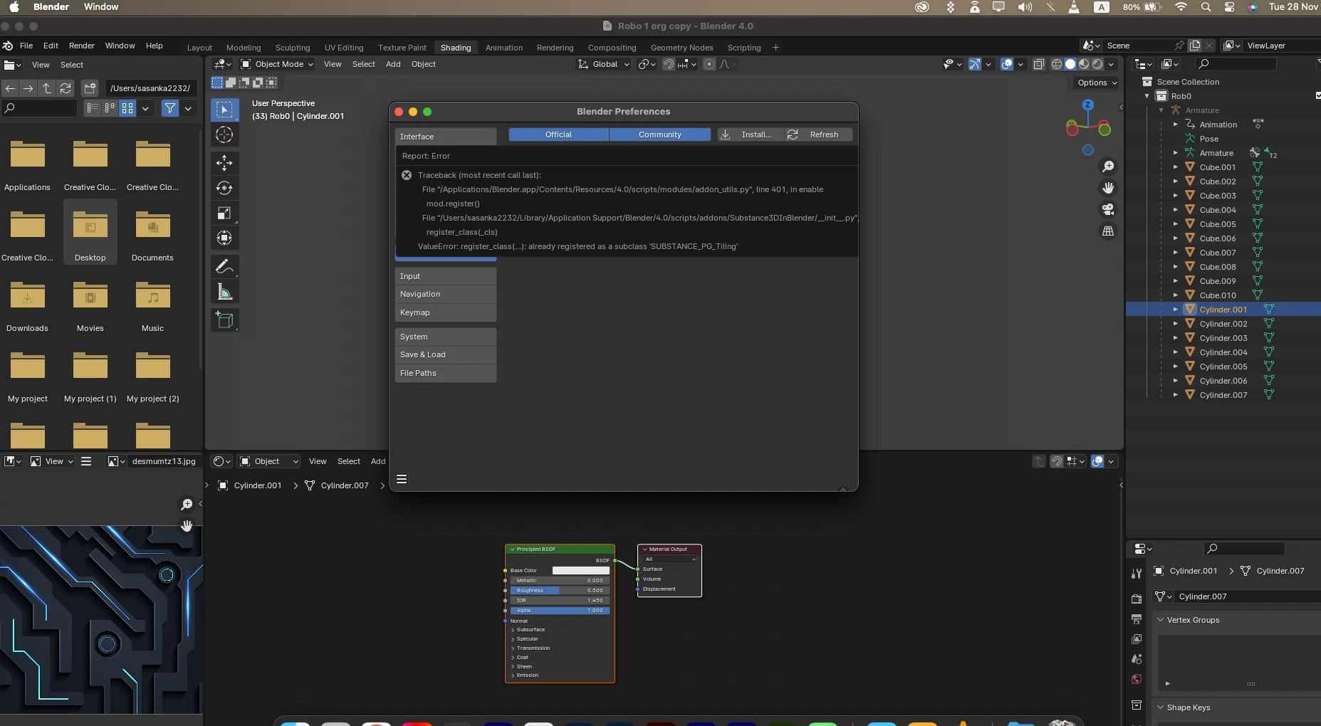Go back in the file browser
Image resolution: width=1321 pixels, height=726 pixels.
click(x=10, y=88)
